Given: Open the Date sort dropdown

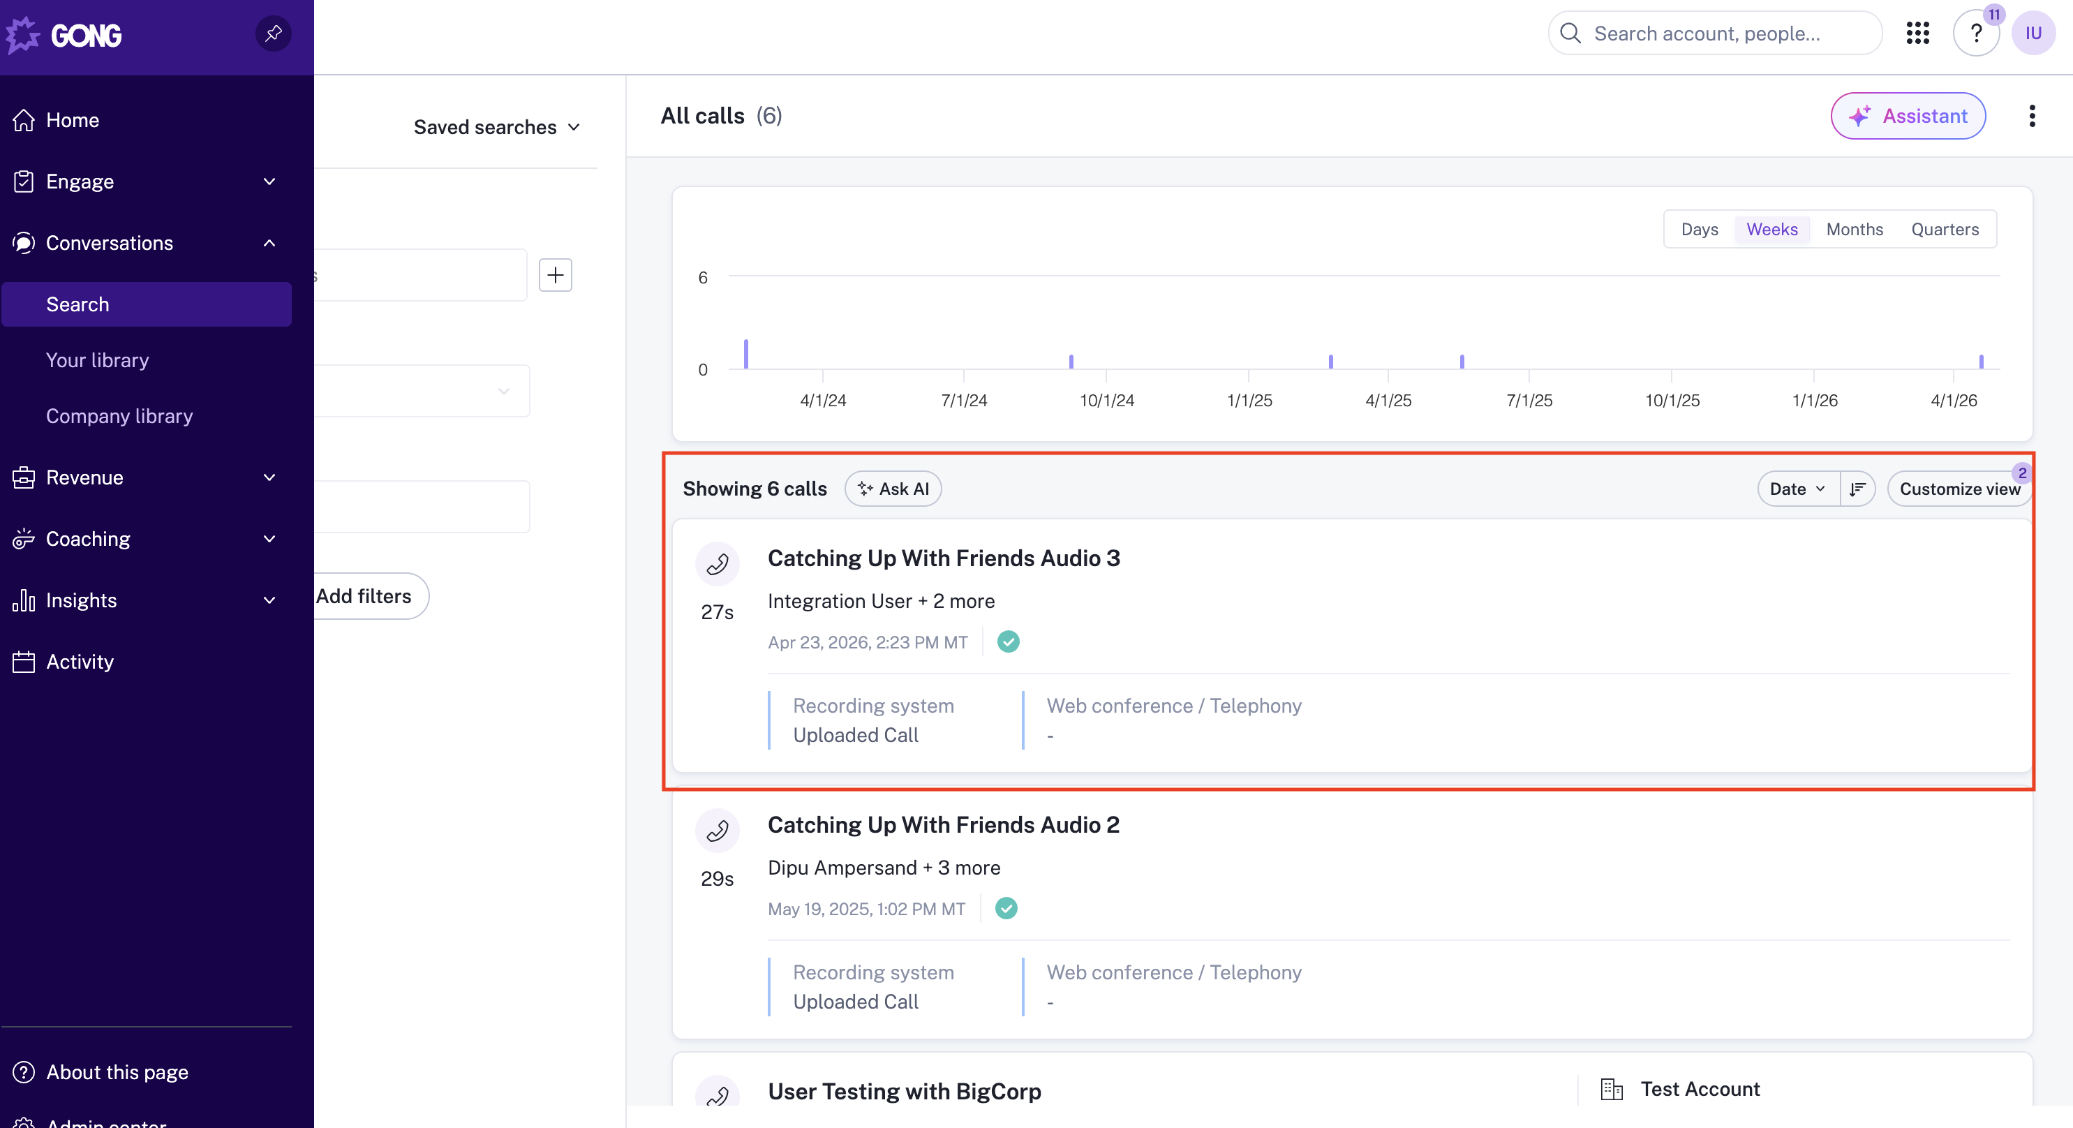Looking at the screenshot, I should (1798, 489).
